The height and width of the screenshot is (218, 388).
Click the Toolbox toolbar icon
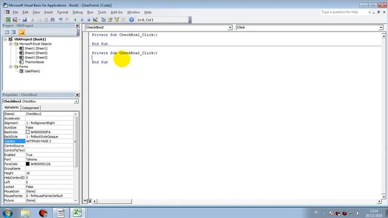click(x=124, y=20)
